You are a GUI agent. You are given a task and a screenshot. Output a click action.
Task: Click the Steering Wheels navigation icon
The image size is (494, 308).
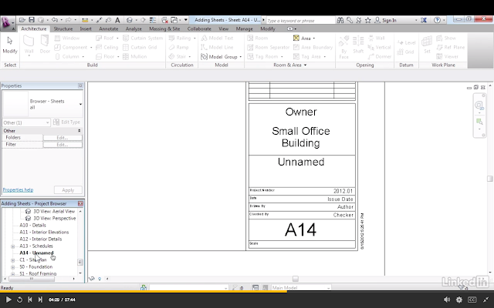click(x=479, y=105)
